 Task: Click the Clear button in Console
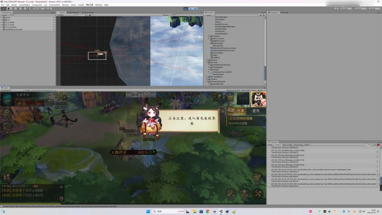(270, 144)
